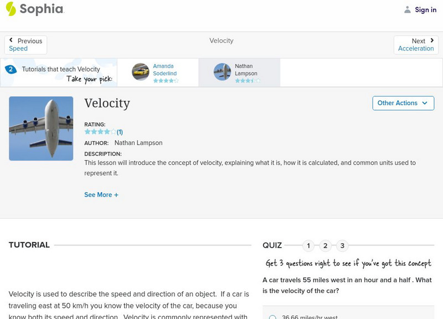
Task: Click the star rating under Velocity heading
Action: coord(100,132)
